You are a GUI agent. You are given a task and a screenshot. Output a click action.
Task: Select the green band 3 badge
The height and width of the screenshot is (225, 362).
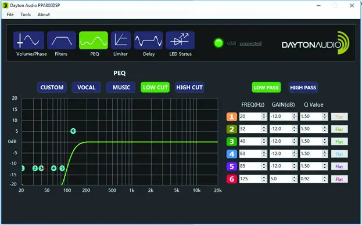(232, 141)
